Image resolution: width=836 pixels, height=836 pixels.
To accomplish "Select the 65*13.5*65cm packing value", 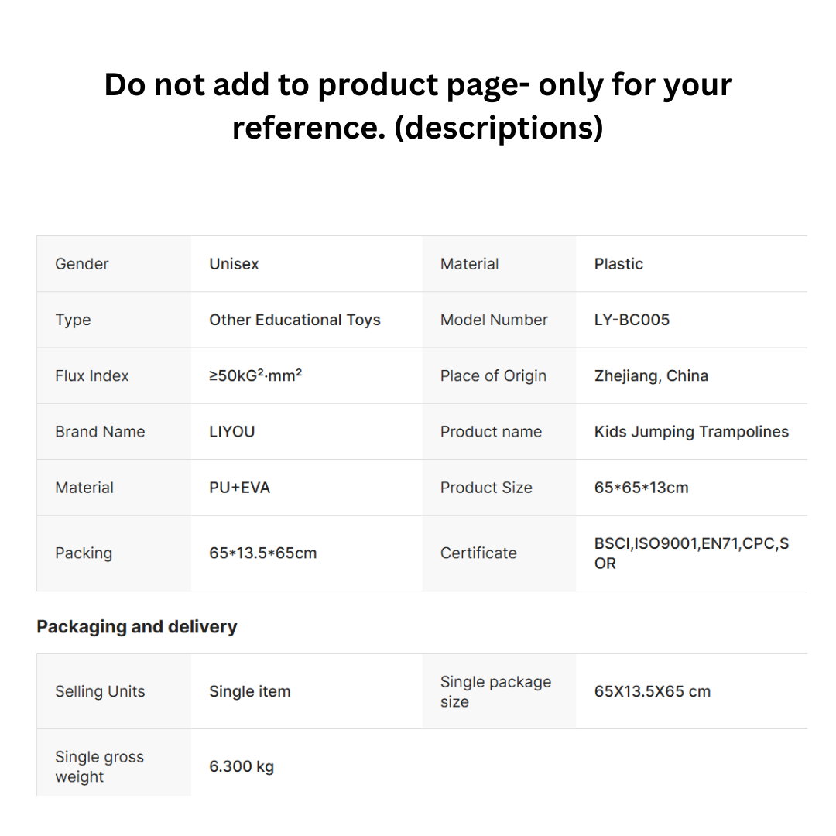I will [x=263, y=553].
